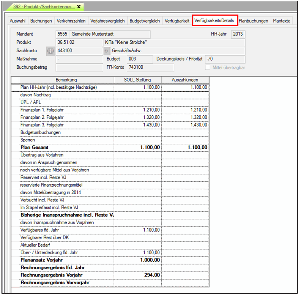The height and width of the screenshot is (294, 298).
Task: Click the Buchungsbetrag input field
Action: pos(79,68)
